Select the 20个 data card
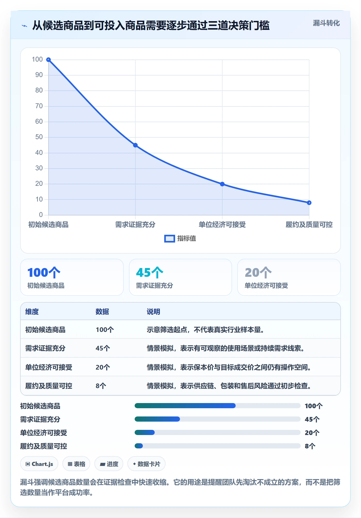The height and width of the screenshot is (518, 361). coord(289,277)
